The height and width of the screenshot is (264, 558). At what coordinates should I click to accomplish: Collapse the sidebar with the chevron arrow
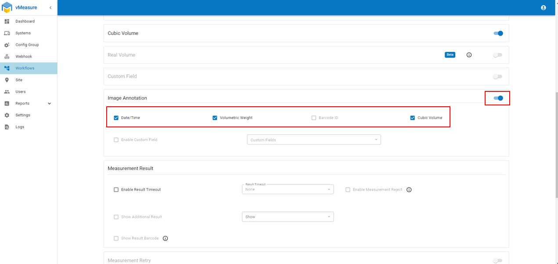click(x=50, y=7)
